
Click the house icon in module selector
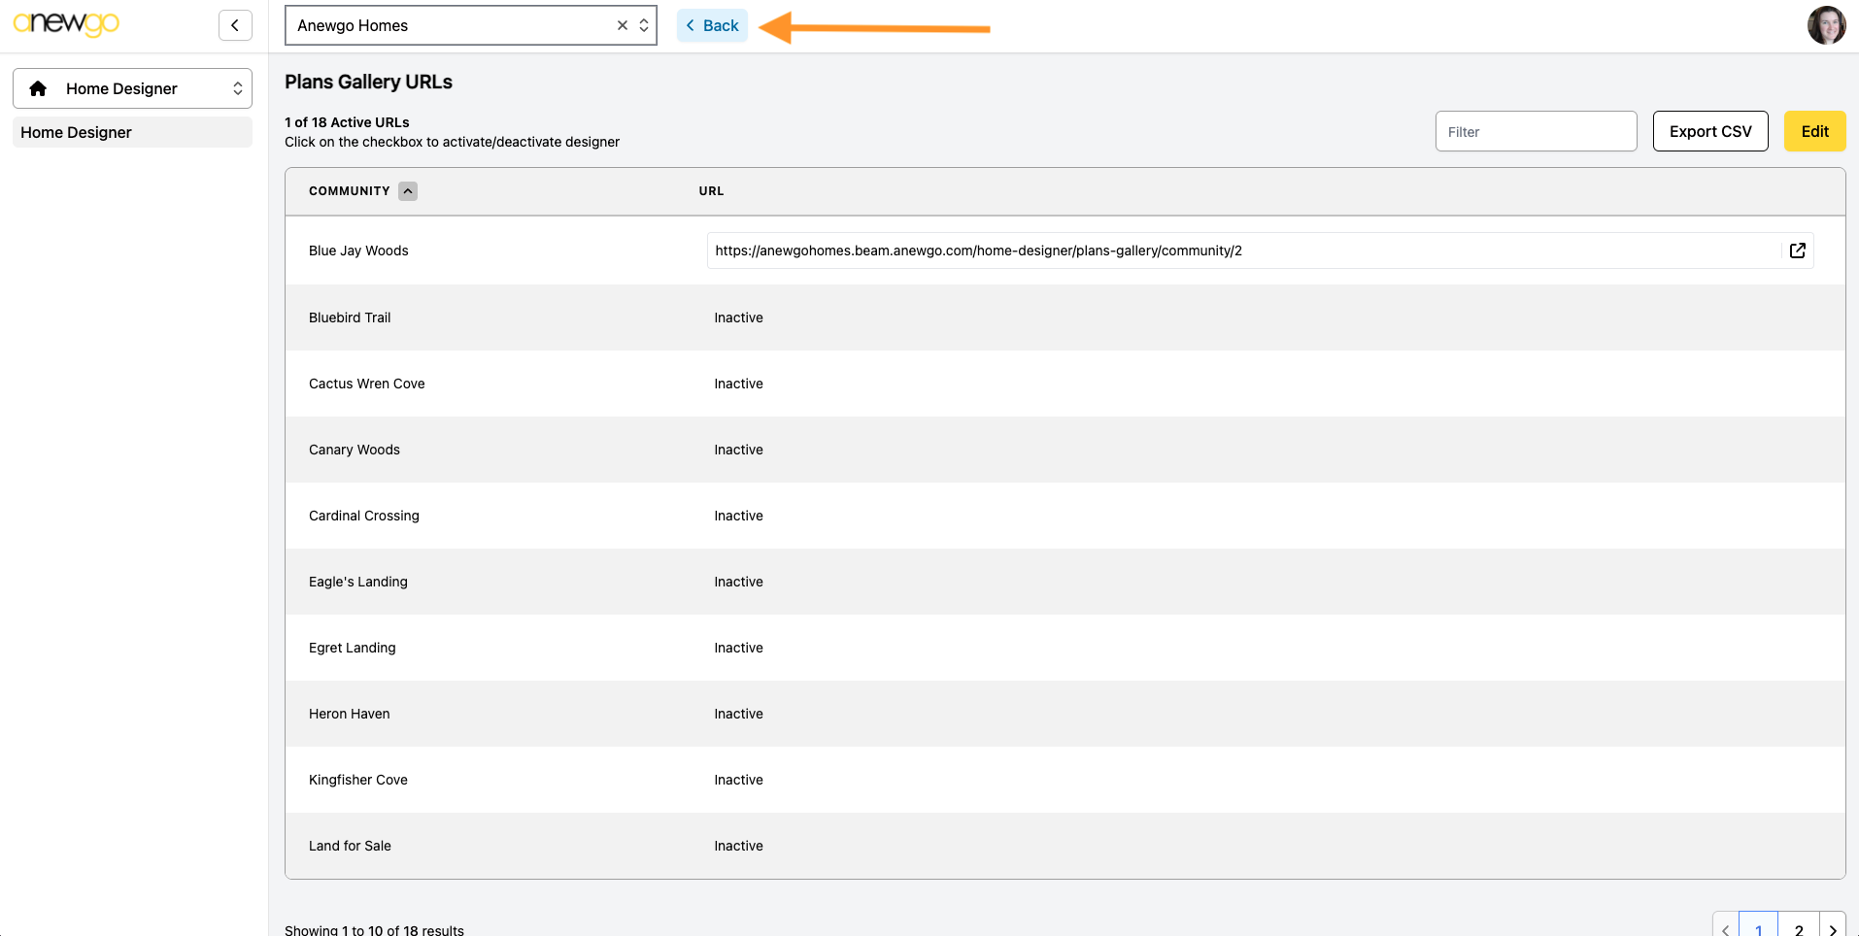coord(38,88)
